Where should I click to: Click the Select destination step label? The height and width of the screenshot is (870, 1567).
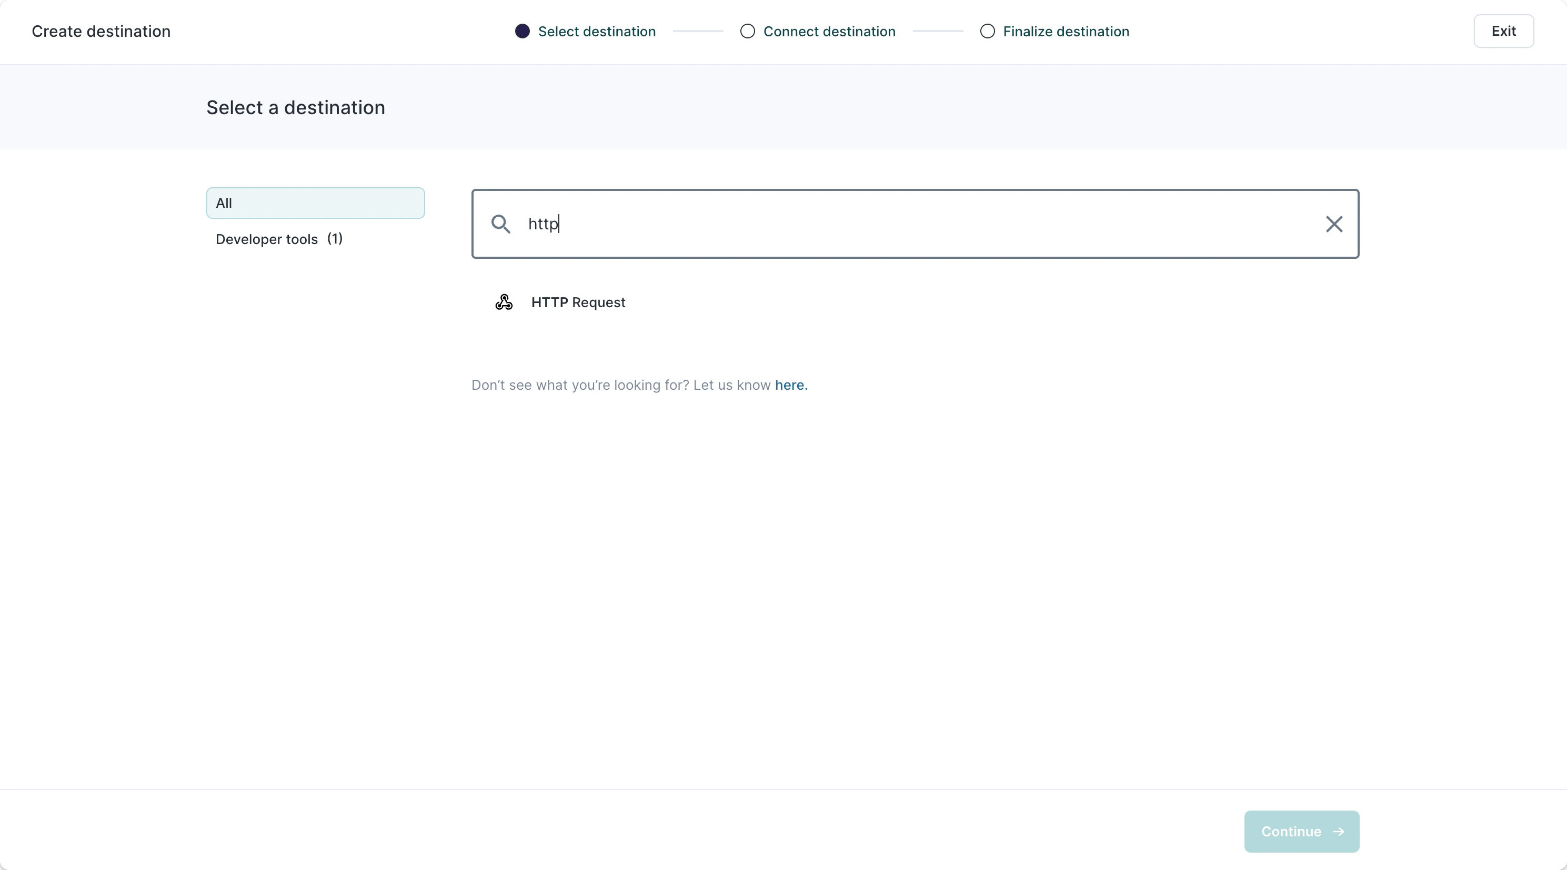pyautogui.click(x=597, y=32)
